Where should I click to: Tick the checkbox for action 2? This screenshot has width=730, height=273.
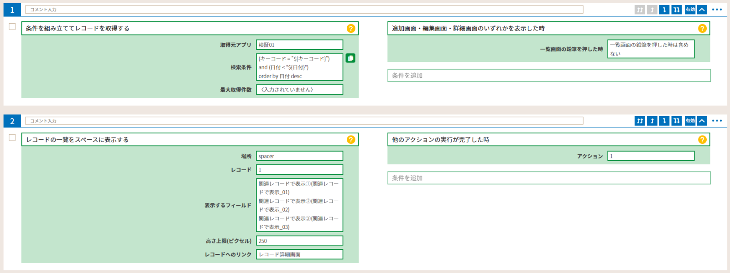pyautogui.click(x=12, y=138)
